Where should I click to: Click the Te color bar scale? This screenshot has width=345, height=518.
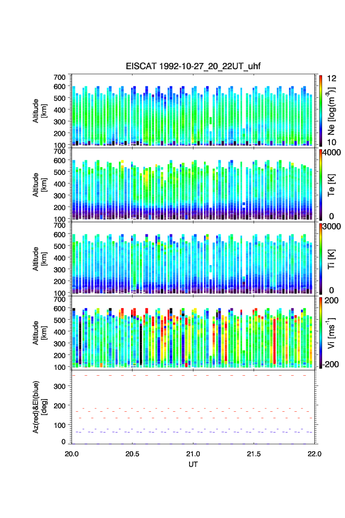tap(321, 185)
